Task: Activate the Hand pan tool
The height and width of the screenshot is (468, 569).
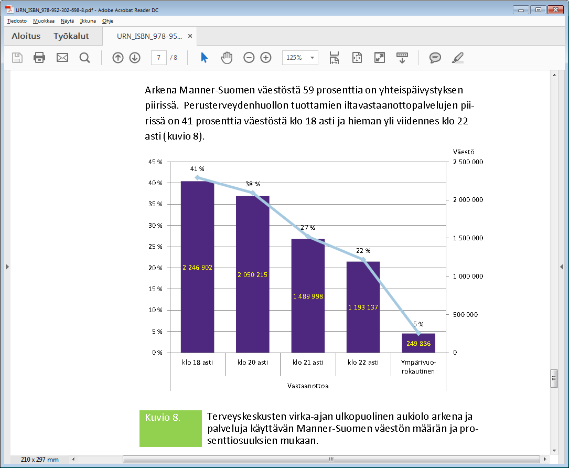Action: coord(227,58)
